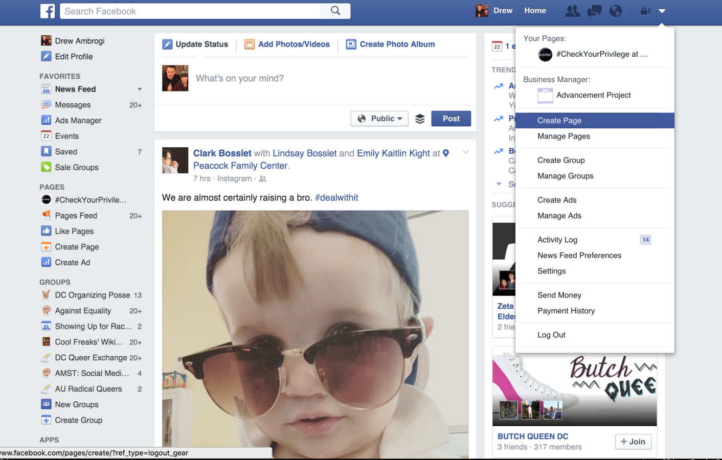The width and height of the screenshot is (722, 460).
Task: Open the post options chevron on Clark's post
Action: [x=466, y=152]
